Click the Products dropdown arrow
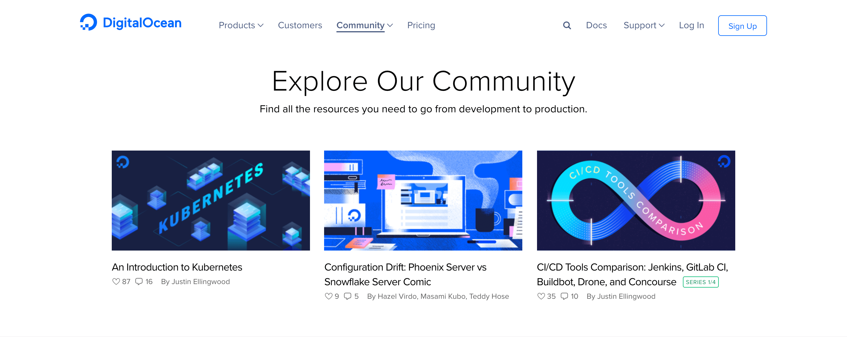 [261, 25]
